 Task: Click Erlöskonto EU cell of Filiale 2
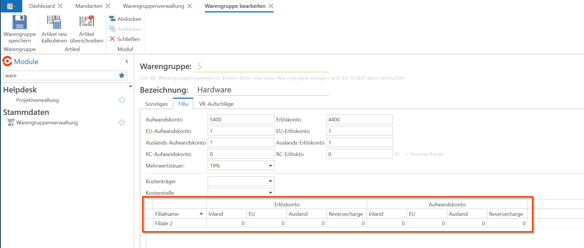tap(266, 224)
